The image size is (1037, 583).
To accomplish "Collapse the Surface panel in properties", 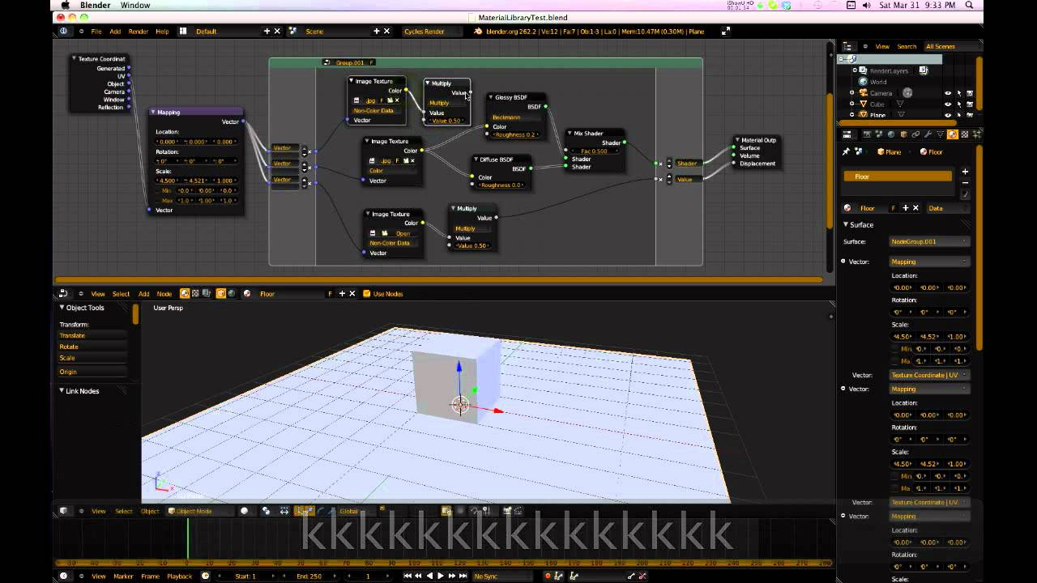I will coord(846,224).
